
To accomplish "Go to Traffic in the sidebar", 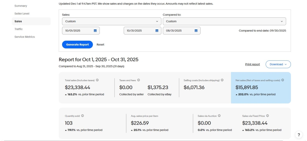I will click(x=18, y=29).
